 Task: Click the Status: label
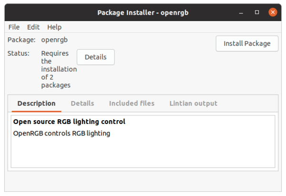tap(19, 53)
